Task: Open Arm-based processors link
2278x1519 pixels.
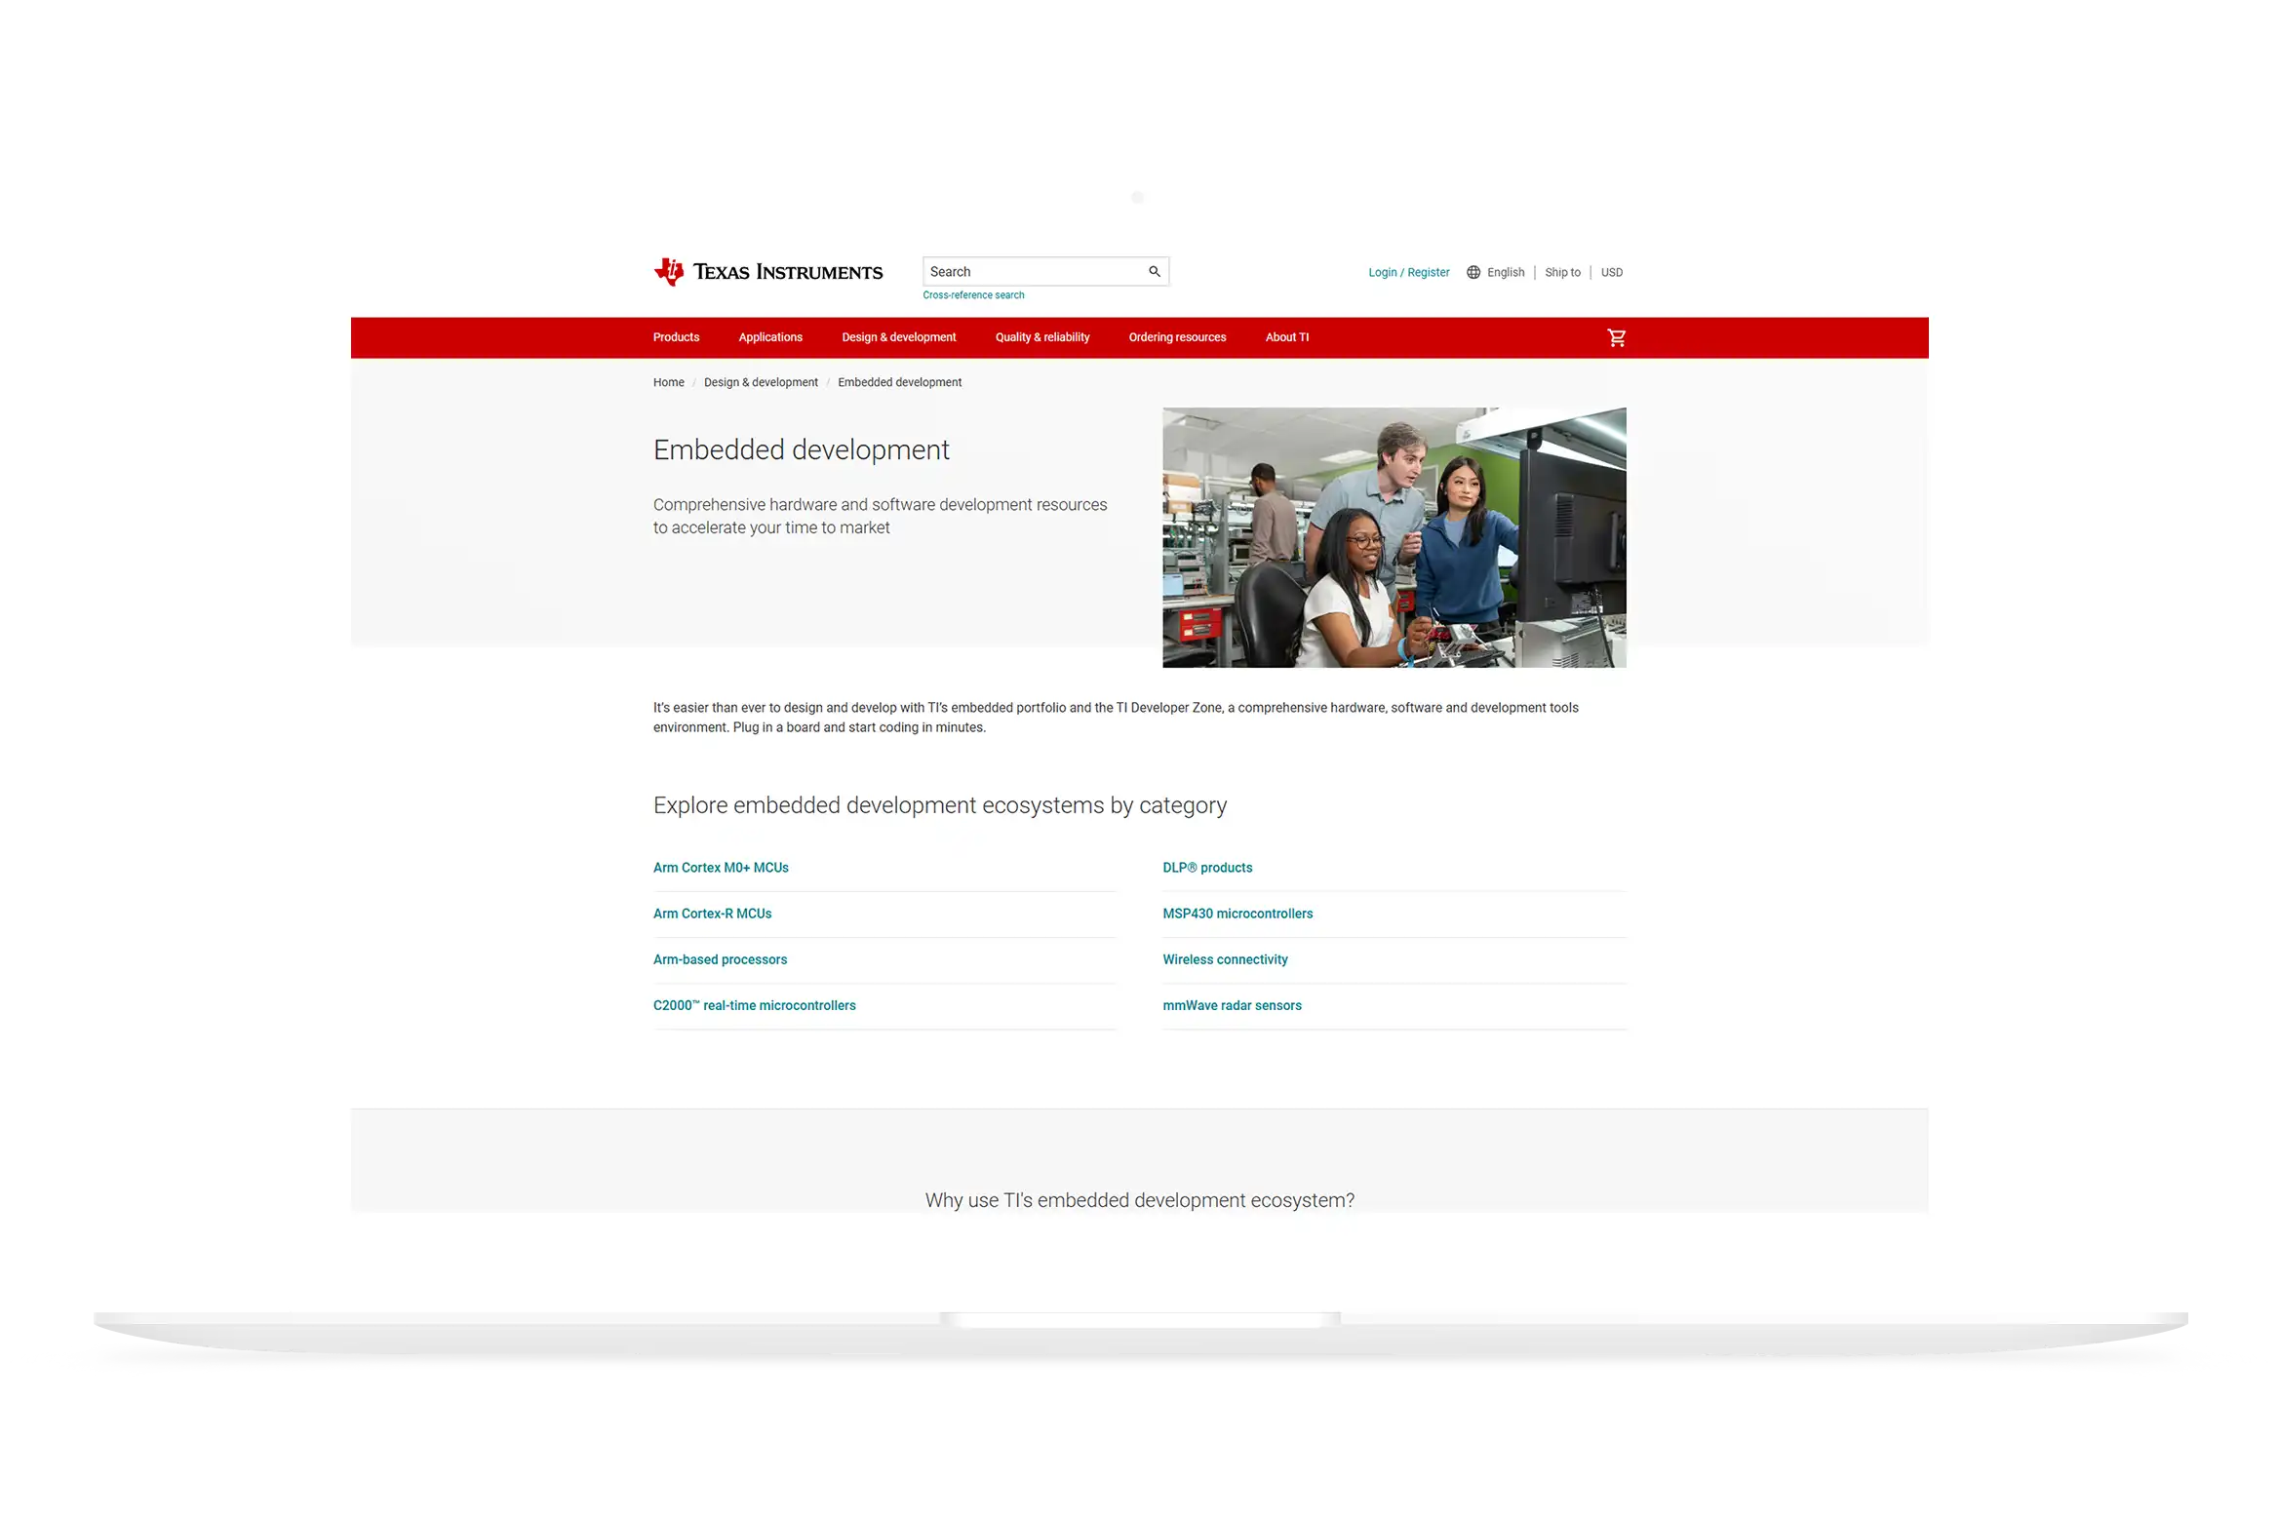Action: tap(720, 959)
